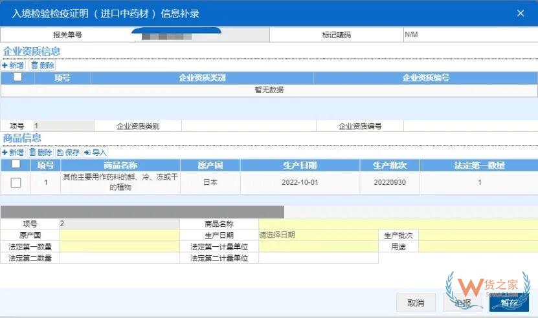Screen dimensions: 538x318
Task: Click the 企业资质编号 column header
Action: tap(426, 78)
